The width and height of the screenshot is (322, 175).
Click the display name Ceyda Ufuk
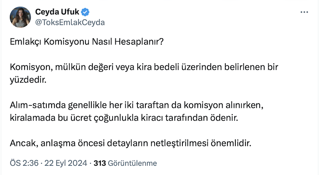tap(57, 12)
